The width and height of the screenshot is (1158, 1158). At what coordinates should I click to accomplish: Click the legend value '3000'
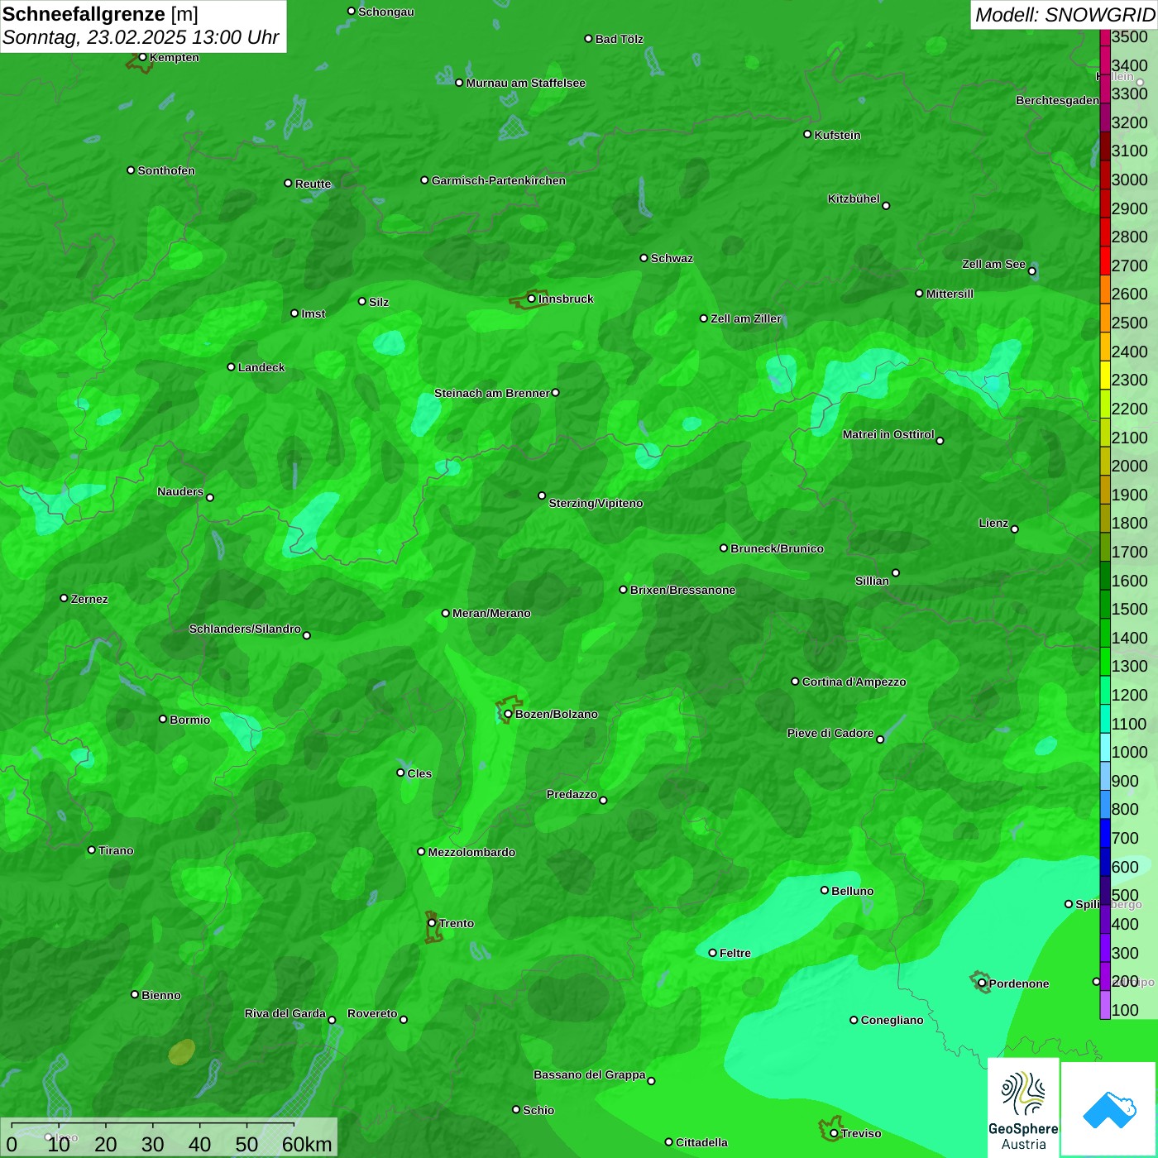pyautogui.click(x=1129, y=179)
